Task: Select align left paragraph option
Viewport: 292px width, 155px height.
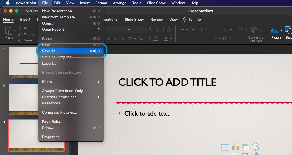Action: (182, 39)
